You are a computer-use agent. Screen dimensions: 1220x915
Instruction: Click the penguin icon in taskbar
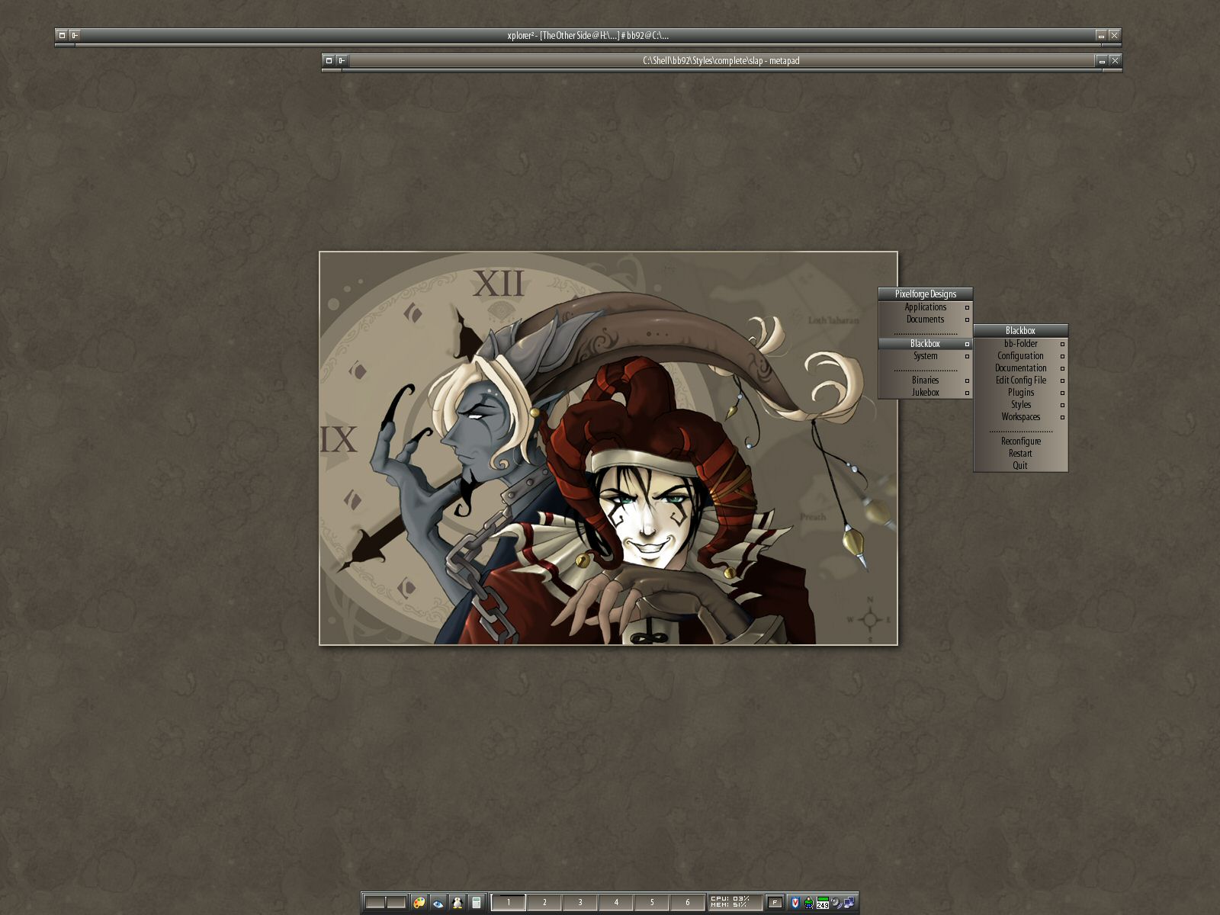coord(457,902)
